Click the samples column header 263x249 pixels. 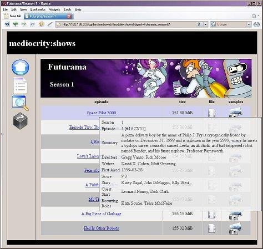click(x=236, y=101)
